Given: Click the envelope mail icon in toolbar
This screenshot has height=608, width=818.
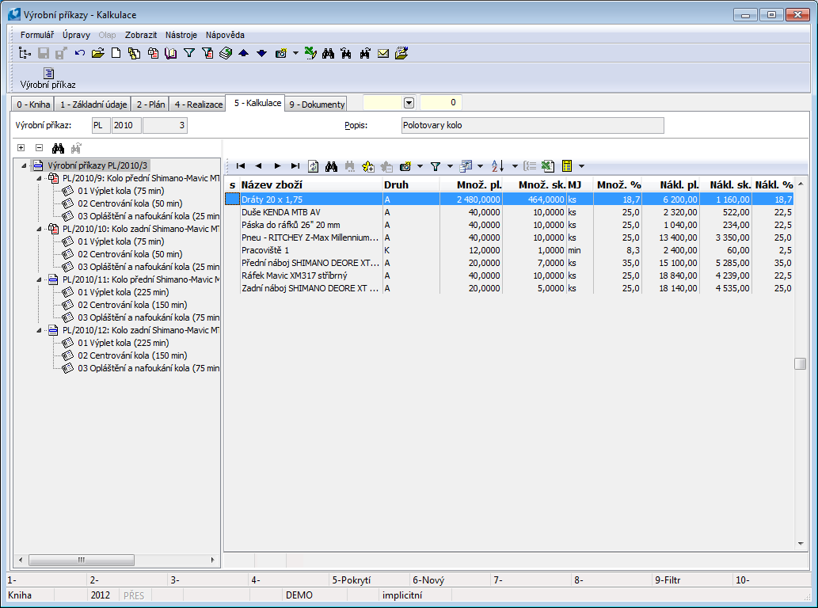Looking at the screenshot, I should (x=383, y=53).
